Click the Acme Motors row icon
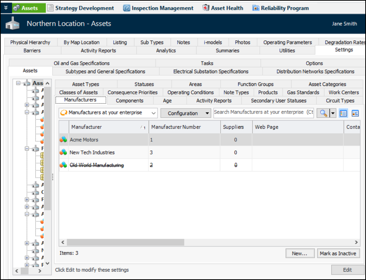Screen dimensions: 366x280 (x=64, y=140)
